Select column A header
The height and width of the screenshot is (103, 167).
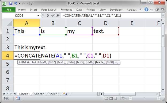[26, 23]
